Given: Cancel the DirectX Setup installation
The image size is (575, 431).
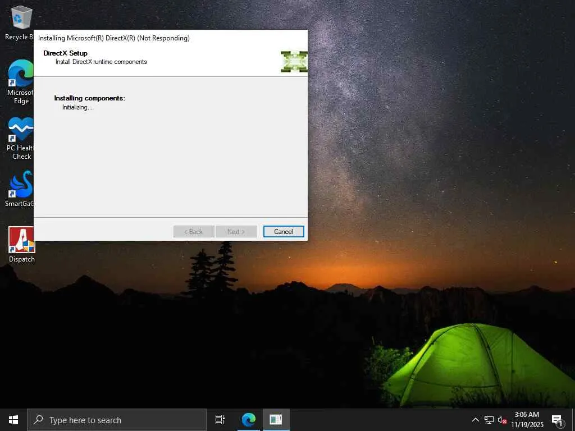Looking at the screenshot, I should [284, 232].
